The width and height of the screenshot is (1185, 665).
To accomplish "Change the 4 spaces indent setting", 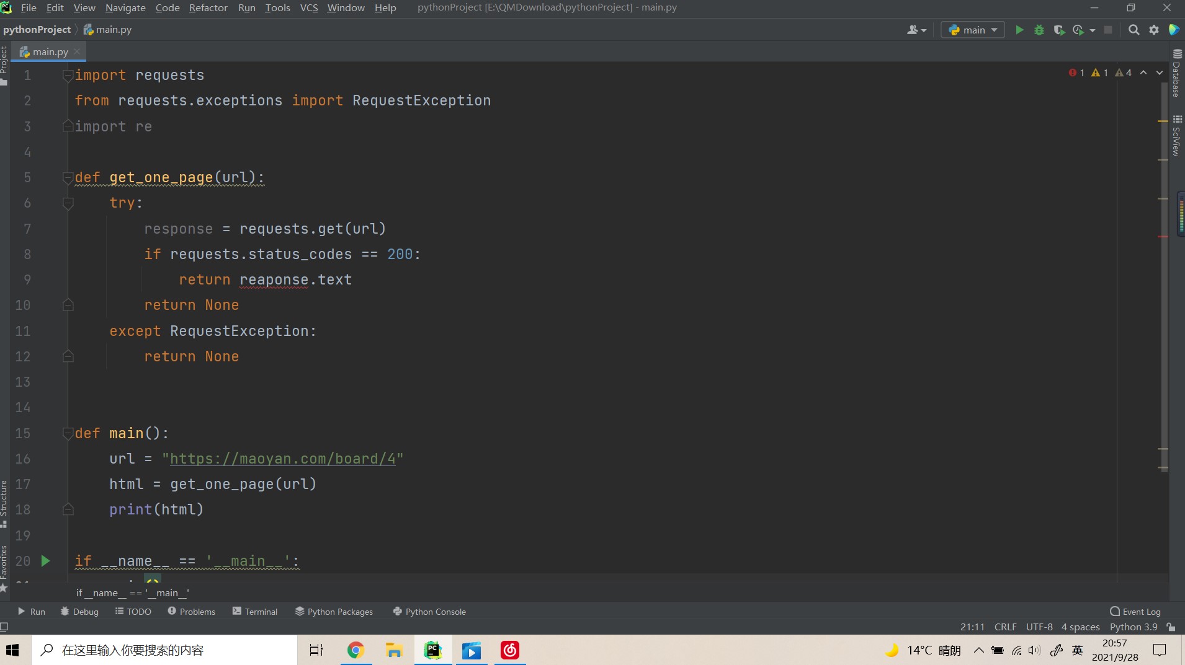I will pyautogui.click(x=1080, y=627).
